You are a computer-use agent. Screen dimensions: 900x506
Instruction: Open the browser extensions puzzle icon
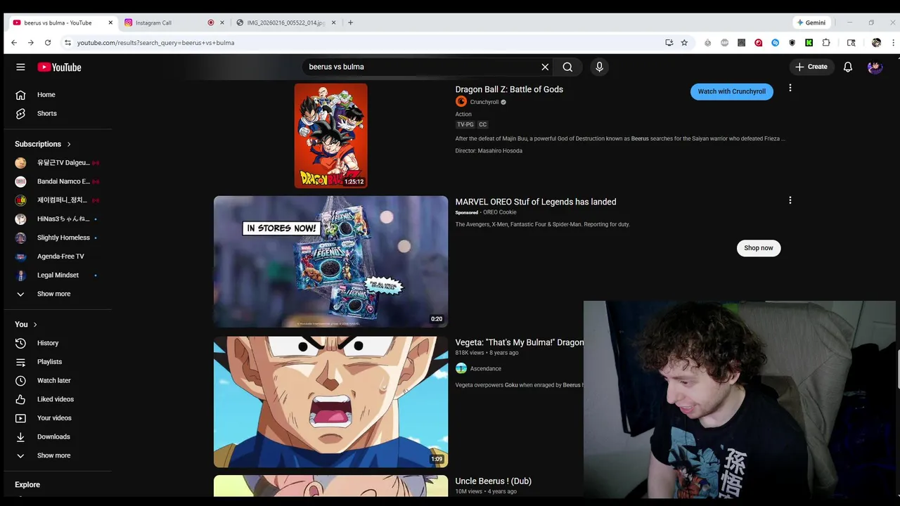click(826, 42)
